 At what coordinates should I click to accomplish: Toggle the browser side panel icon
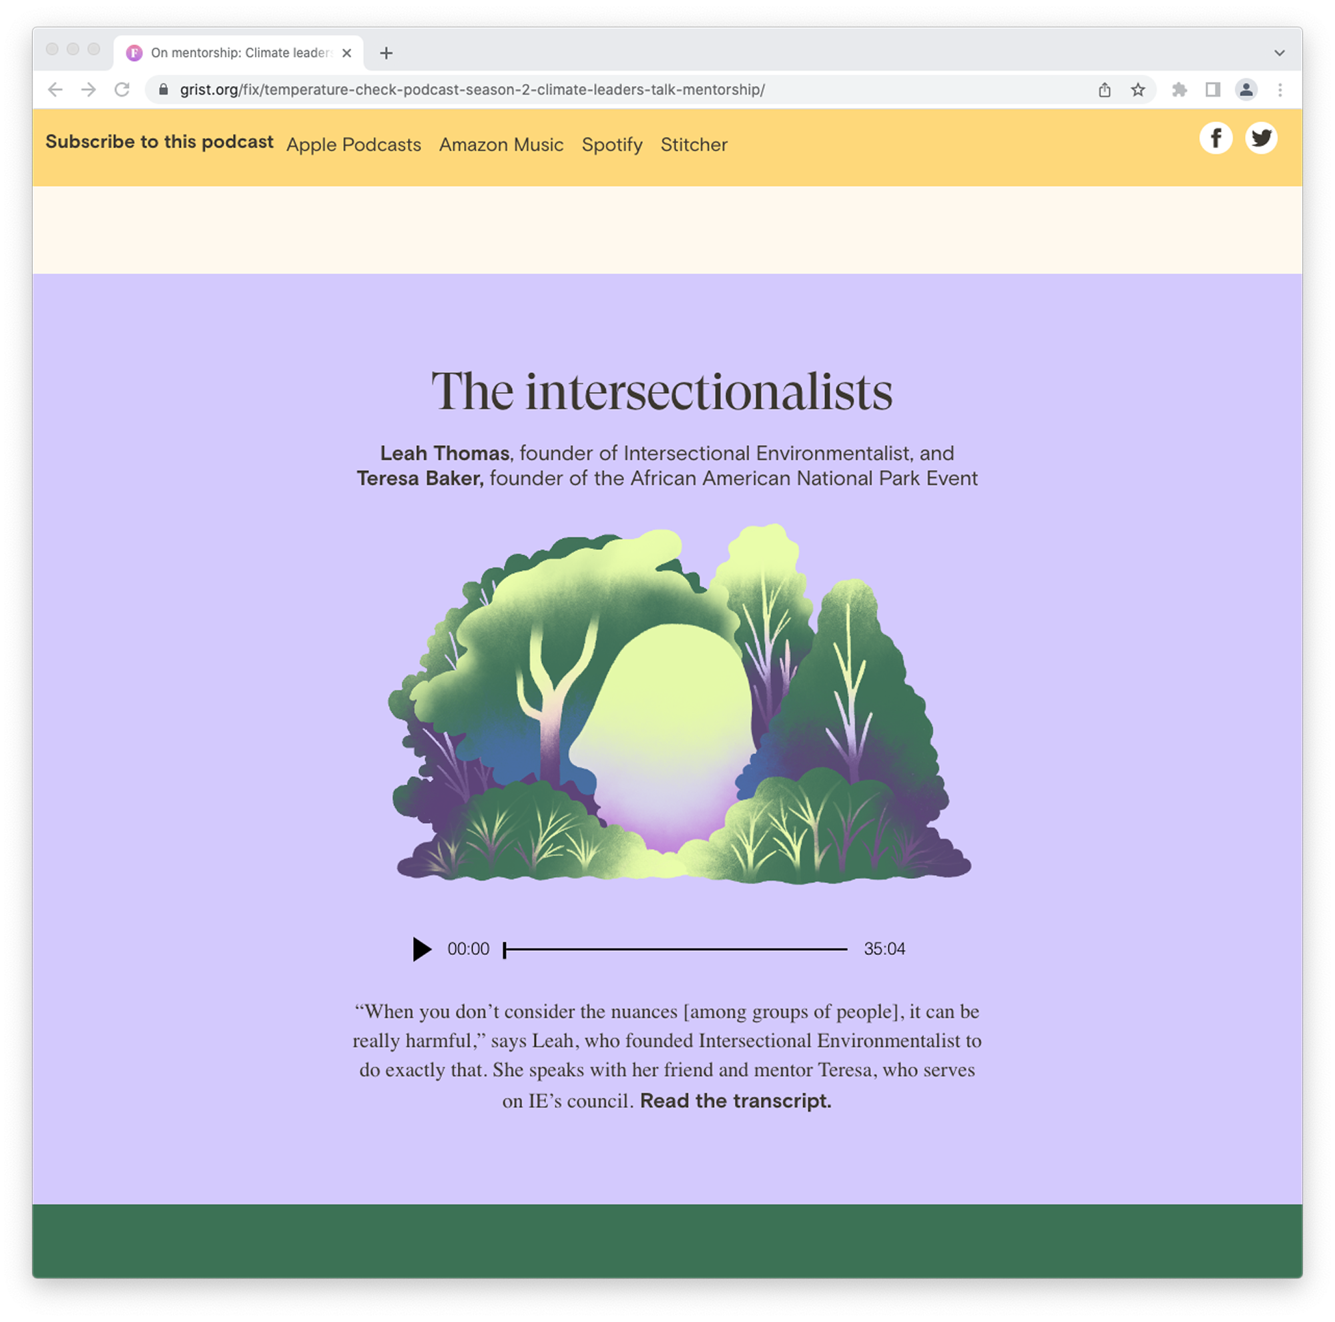(x=1213, y=90)
